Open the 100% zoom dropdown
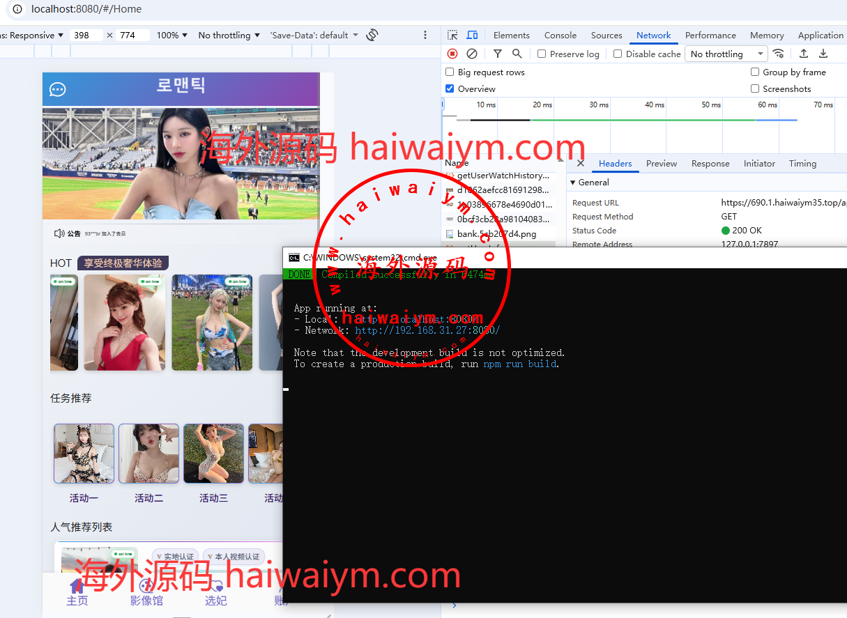847x618 pixels. tap(171, 35)
